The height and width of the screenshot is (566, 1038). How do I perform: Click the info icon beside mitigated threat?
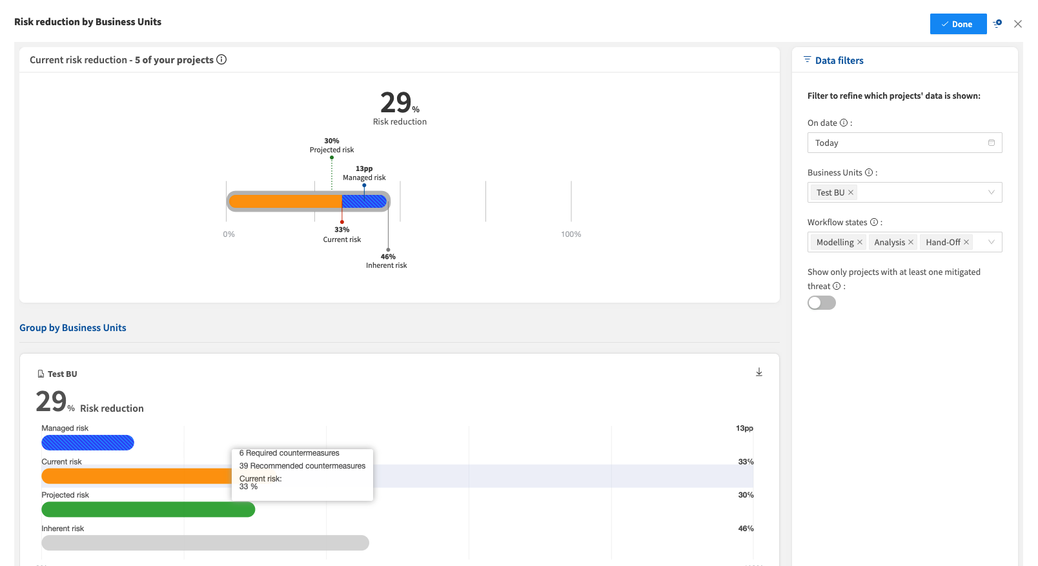click(x=837, y=286)
